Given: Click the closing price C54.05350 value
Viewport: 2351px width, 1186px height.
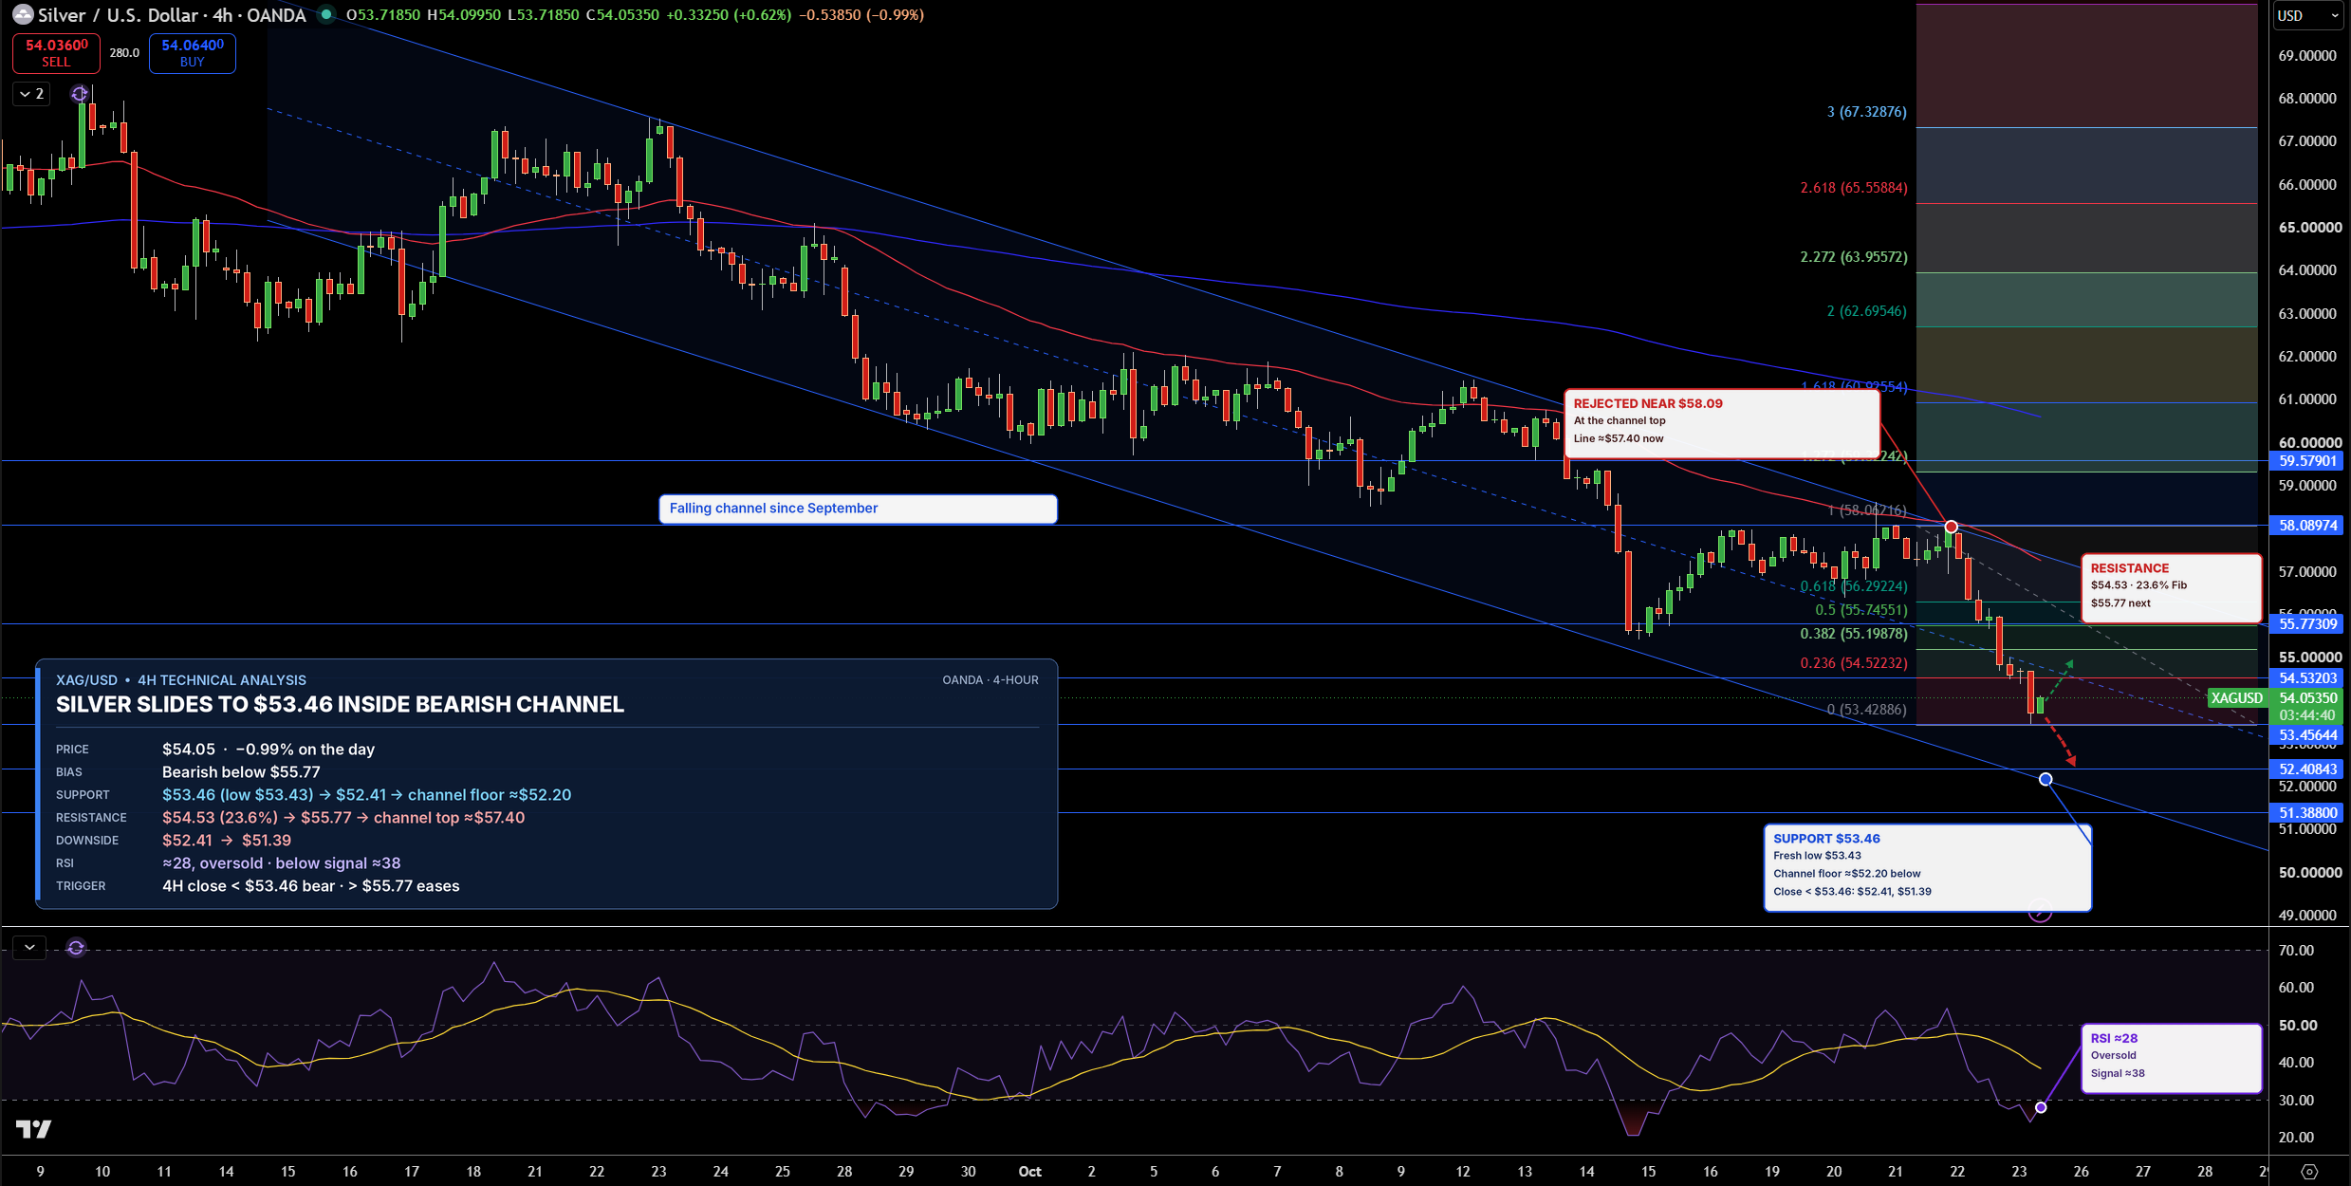Looking at the screenshot, I should point(622,14).
